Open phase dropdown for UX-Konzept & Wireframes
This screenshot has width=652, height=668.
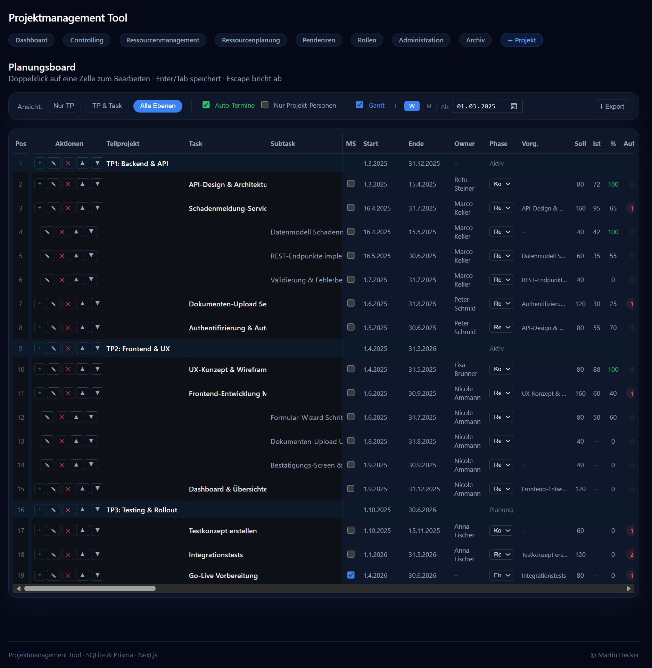(501, 369)
